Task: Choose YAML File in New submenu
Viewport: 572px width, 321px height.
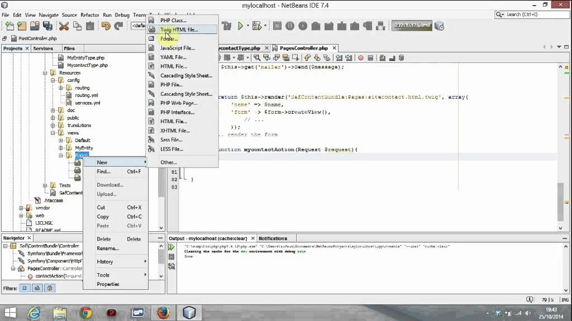Action: tap(183, 57)
